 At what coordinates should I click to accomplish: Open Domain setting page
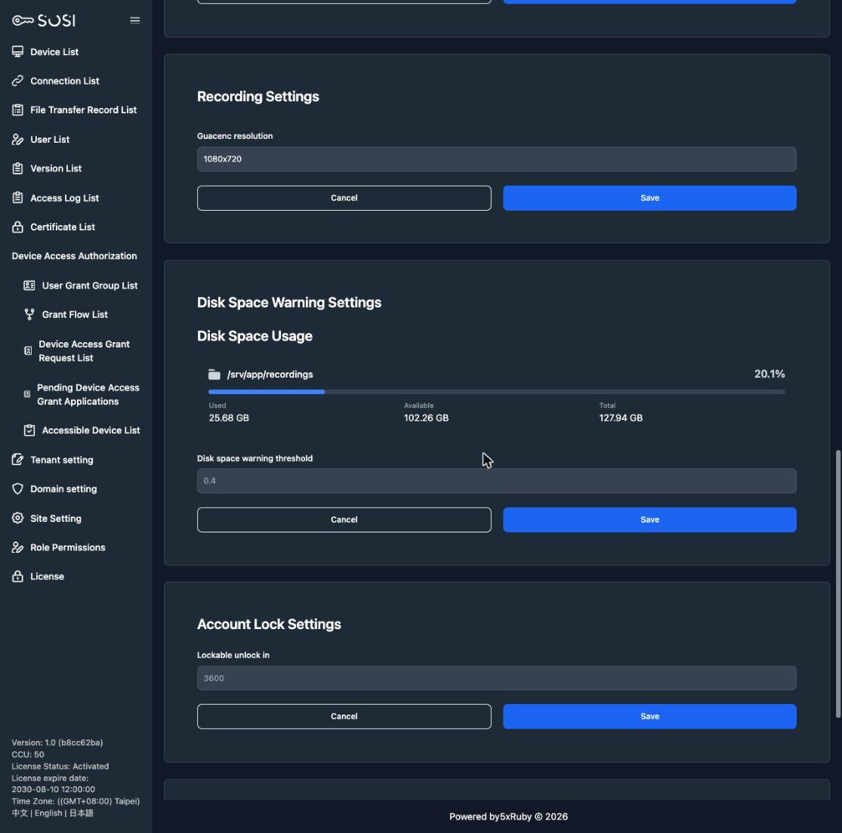[x=63, y=489]
